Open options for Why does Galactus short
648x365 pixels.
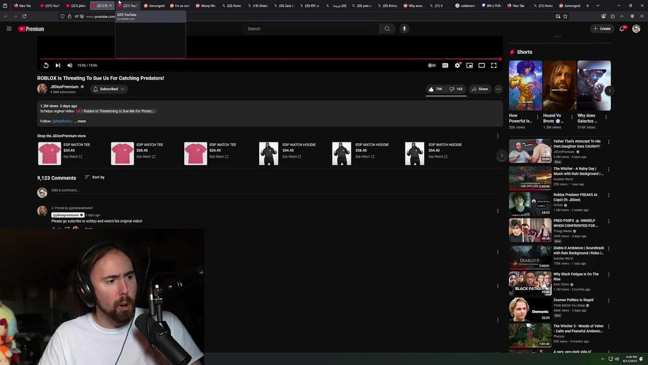[x=606, y=117]
